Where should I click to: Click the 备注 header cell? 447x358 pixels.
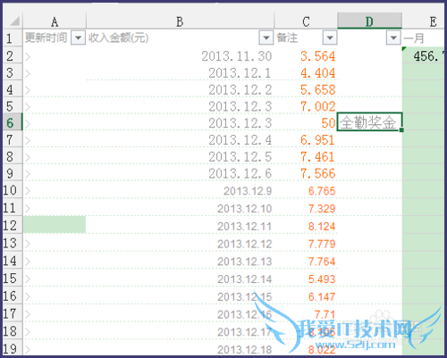(306, 37)
